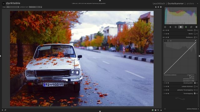Toggle the Zonensystem module power switch
This screenshot has height=112, width=200.
pyautogui.click(x=163, y=83)
